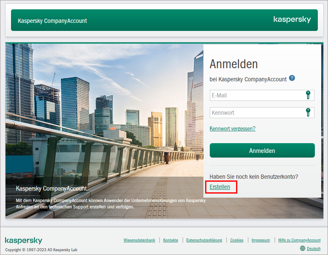Open the Wissensdatenbank footer link

(x=139, y=240)
